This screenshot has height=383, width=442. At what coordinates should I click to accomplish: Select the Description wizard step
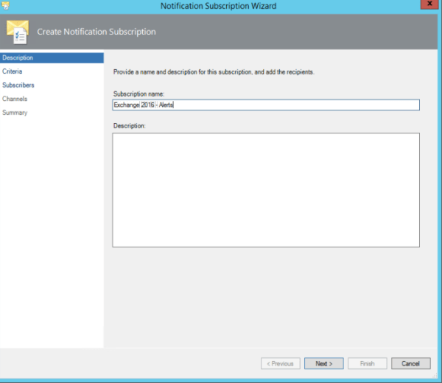52,57
